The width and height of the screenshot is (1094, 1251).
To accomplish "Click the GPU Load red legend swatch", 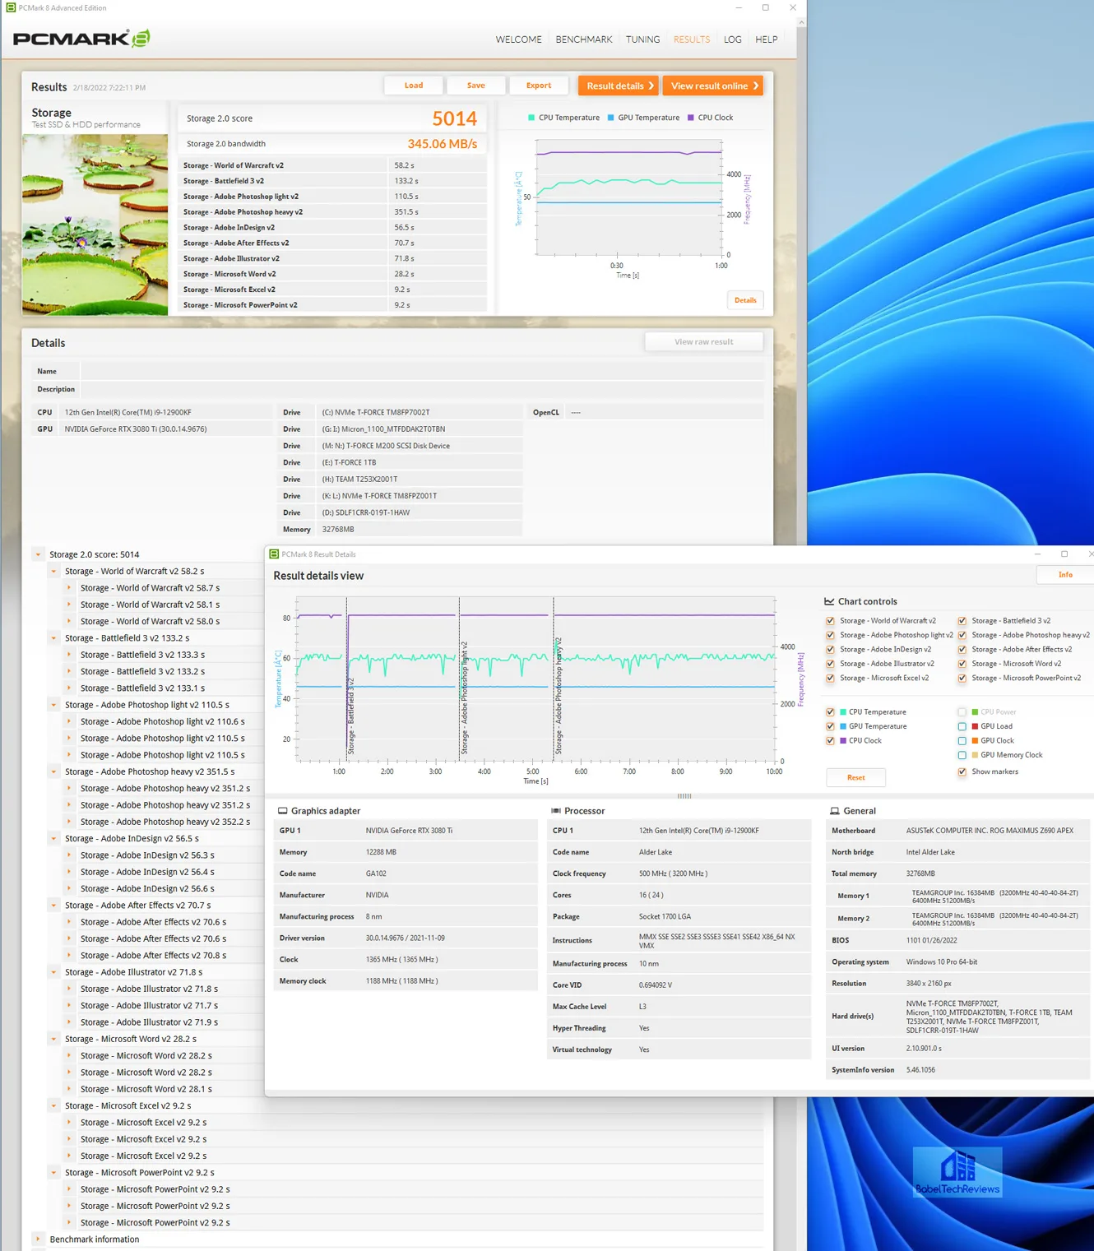I will point(975,726).
